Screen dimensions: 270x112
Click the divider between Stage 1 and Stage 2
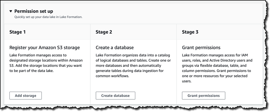tap(90, 65)
